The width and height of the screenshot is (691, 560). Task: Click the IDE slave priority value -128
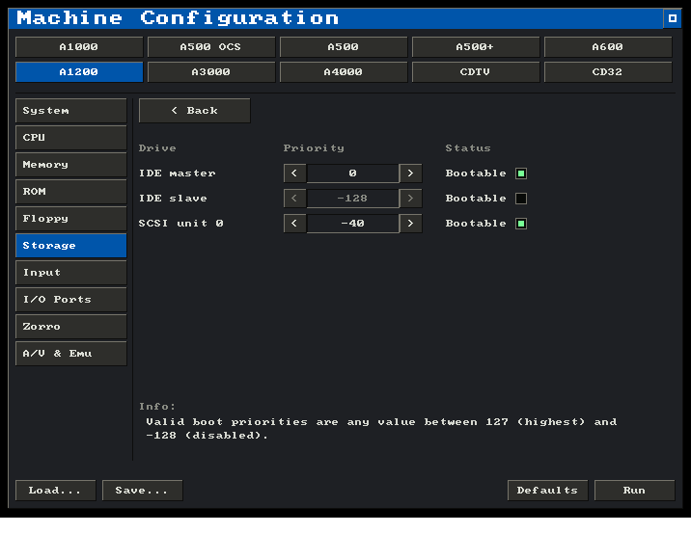(352, 199)
